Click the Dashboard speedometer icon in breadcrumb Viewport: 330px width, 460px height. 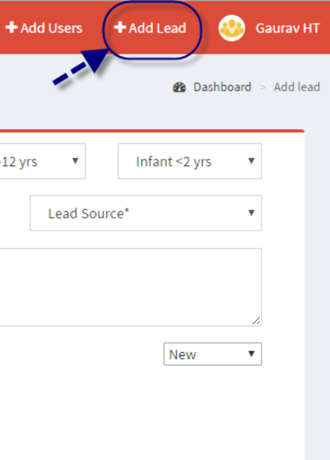pos(179,87)
